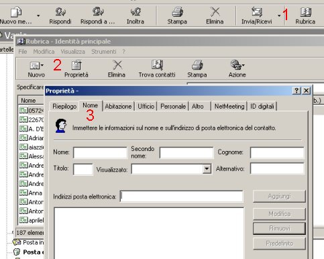Select the Anna contact row

pyautogui.click(x=32, y=193)
